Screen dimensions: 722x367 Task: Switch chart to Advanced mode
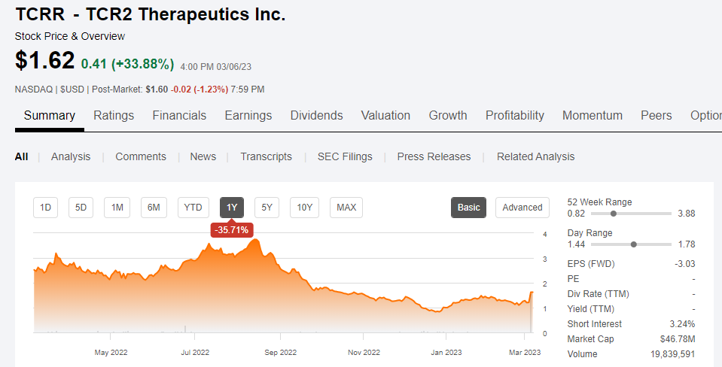click(522, 208)
